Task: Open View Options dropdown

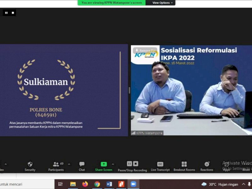Action: [x=163, y=3]
